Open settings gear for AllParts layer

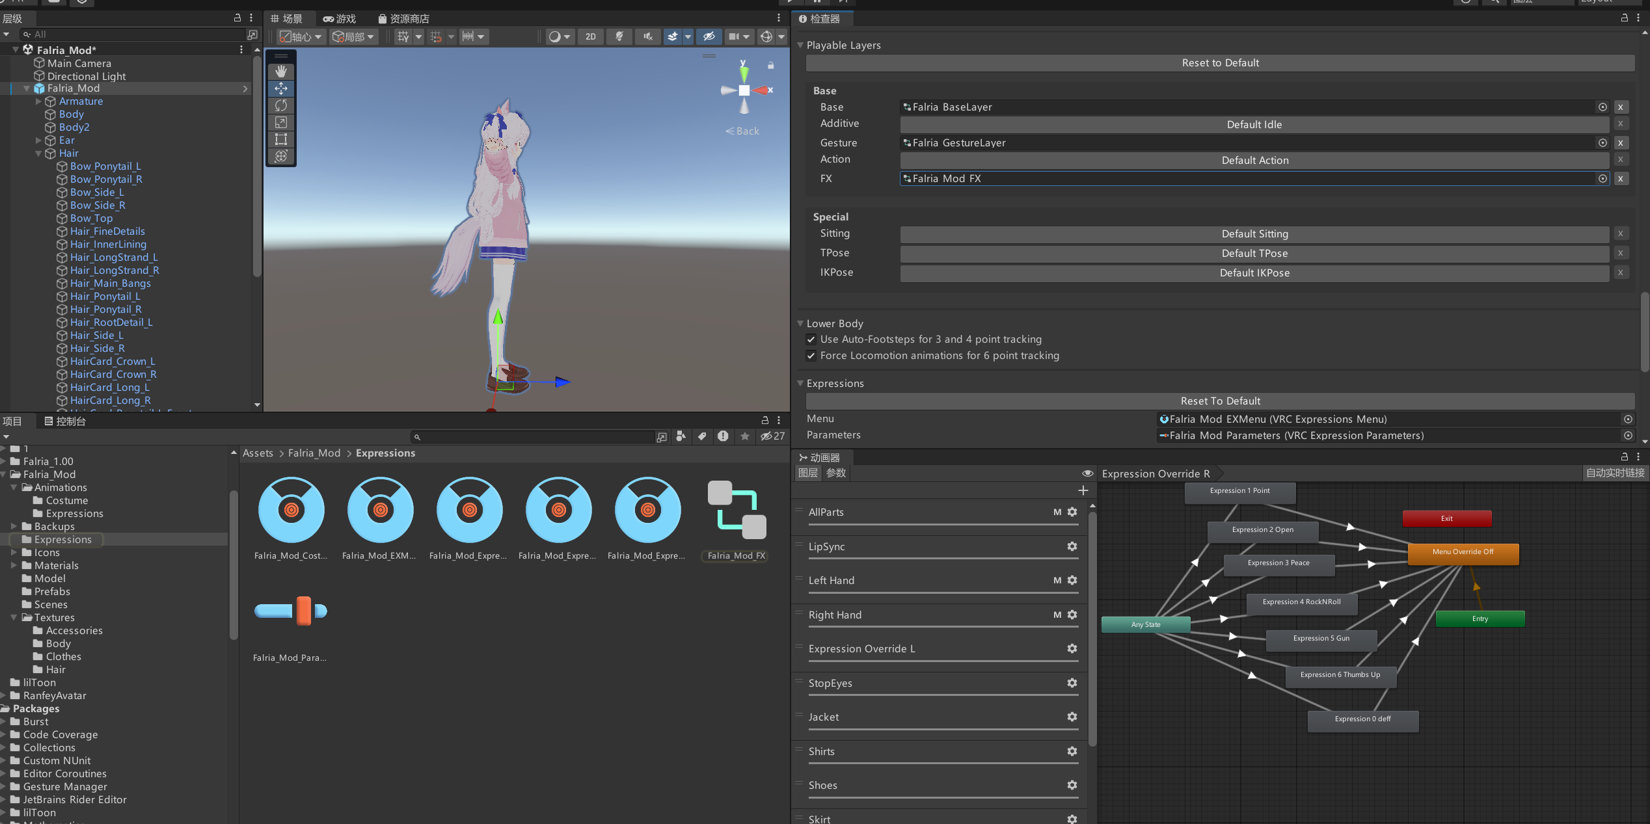[1072, 512]
